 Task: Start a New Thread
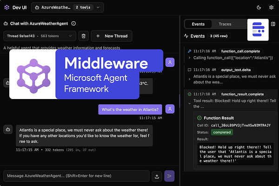pos(112,36)
